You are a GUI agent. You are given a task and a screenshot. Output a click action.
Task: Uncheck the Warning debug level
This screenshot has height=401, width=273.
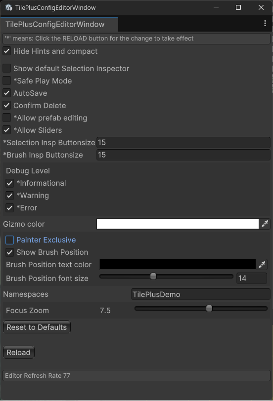10,196
